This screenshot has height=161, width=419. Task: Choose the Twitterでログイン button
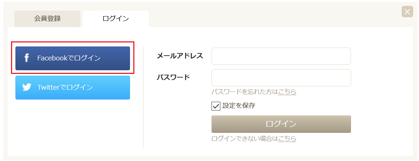[x=73, y=87]
